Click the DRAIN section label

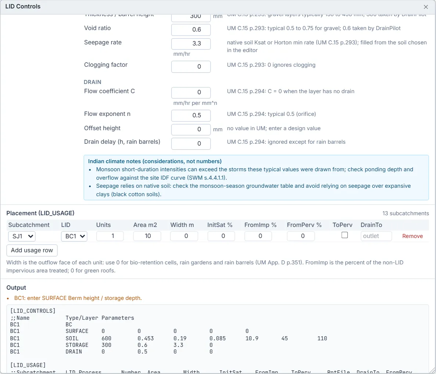(x=92, y=82)
